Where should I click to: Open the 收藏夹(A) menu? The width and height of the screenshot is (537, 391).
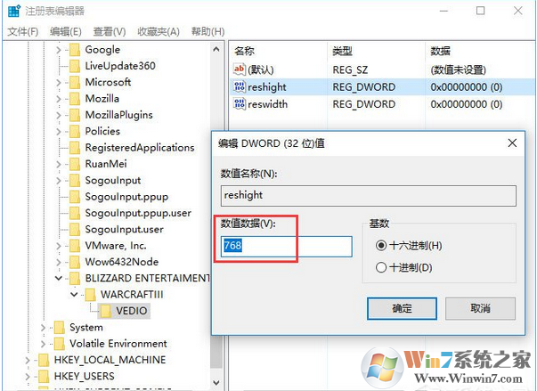(159, 32)
